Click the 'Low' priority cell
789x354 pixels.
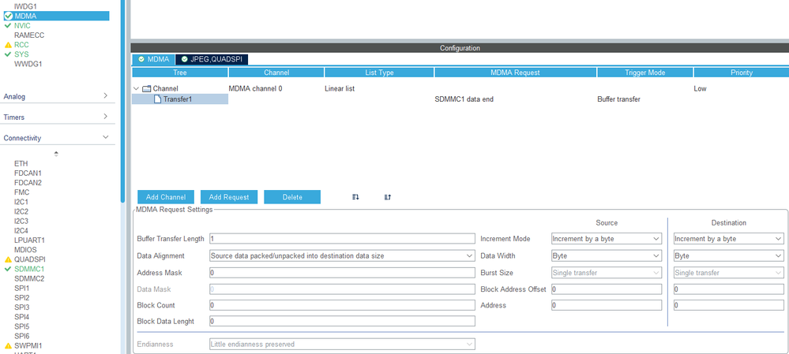(700, 89)
